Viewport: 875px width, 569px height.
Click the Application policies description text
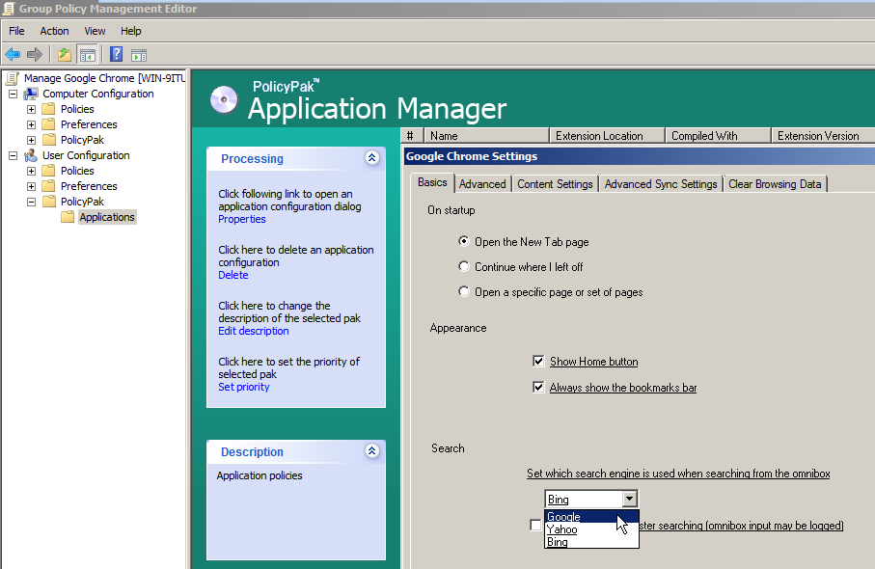[260, 475]
